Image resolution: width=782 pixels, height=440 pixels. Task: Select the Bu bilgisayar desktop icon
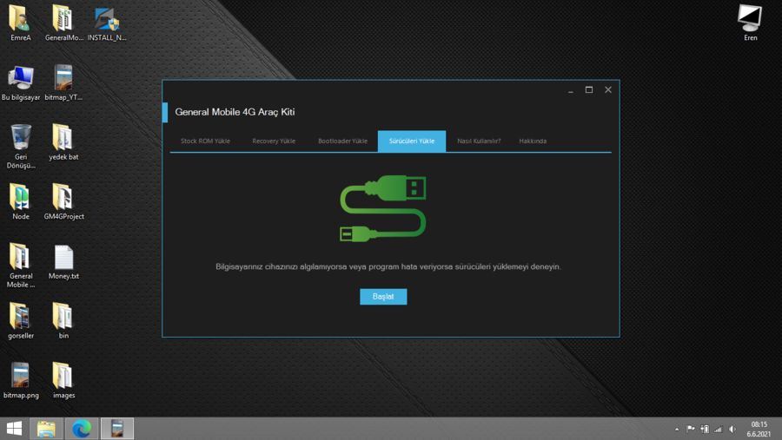[21, 82]
